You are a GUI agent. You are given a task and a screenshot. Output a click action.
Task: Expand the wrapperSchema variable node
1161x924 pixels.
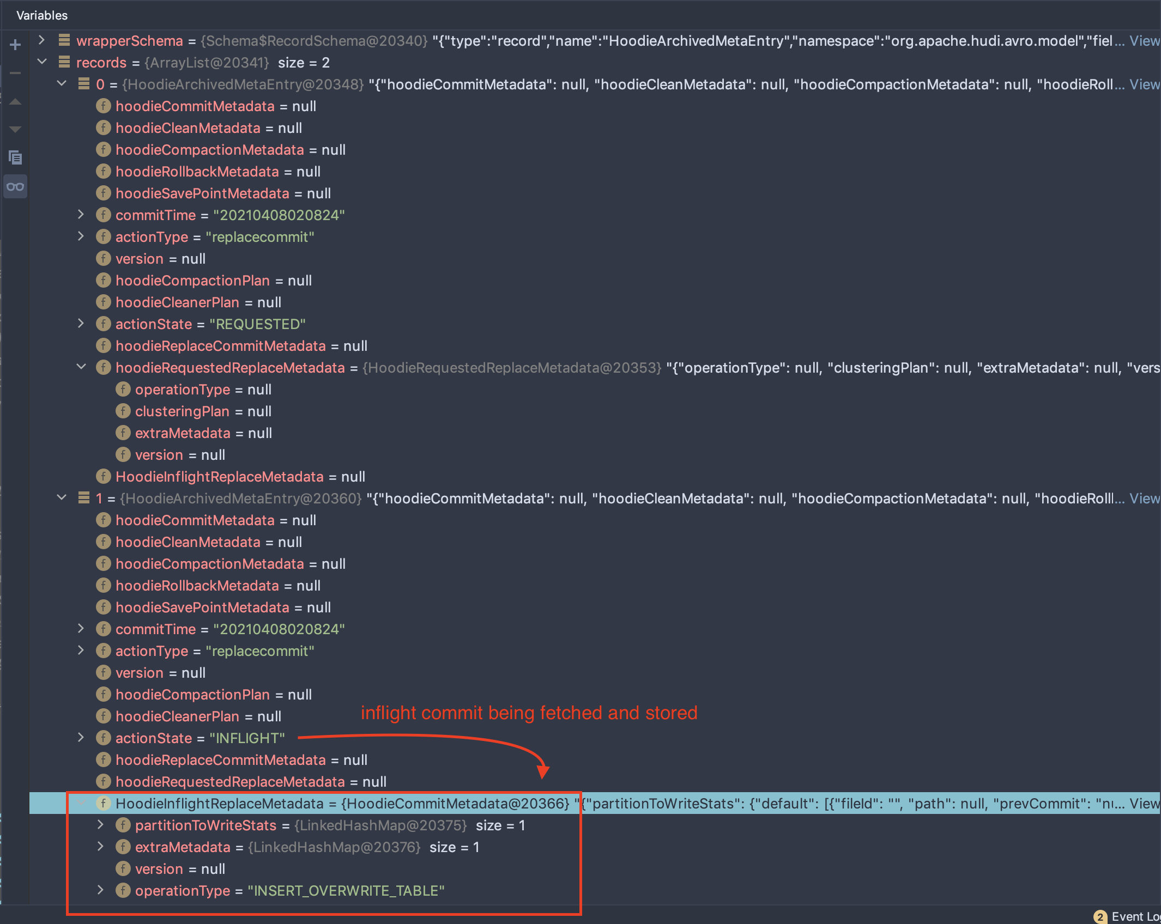41,40
